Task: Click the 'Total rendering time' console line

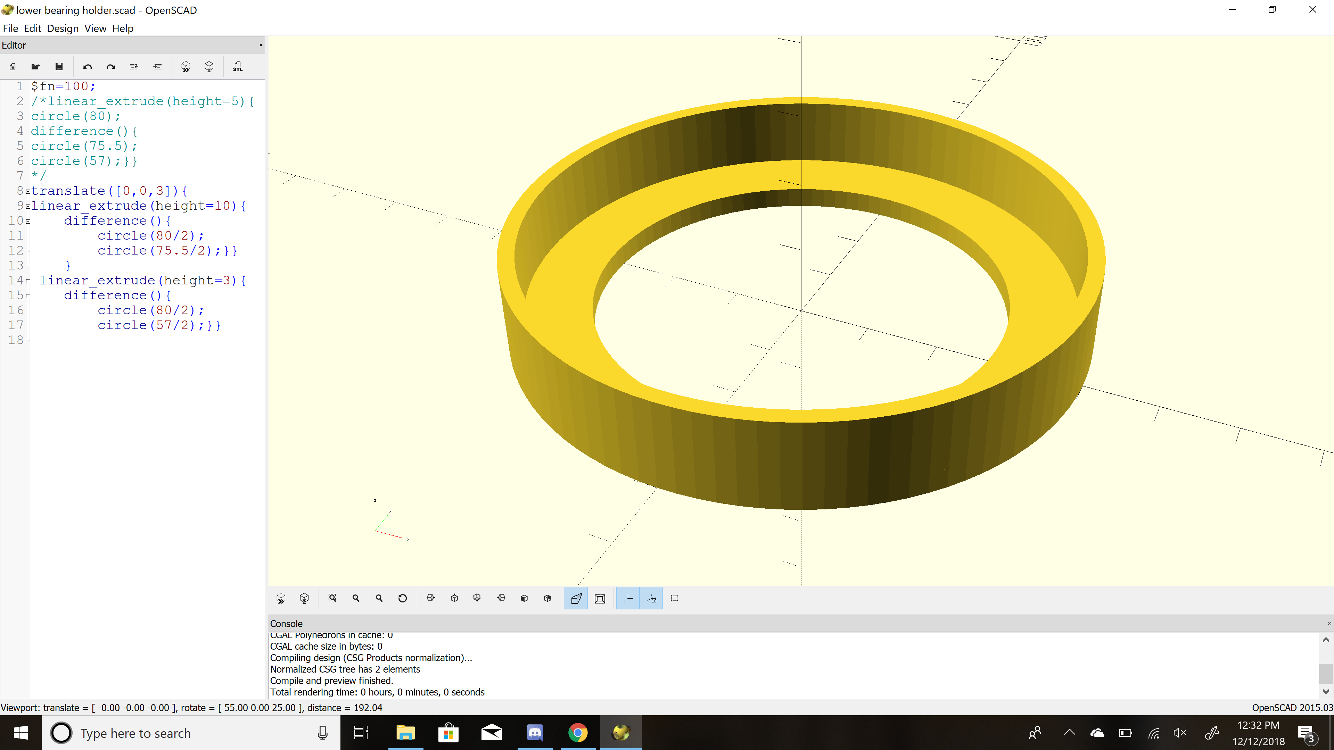Action: [377, 692]
